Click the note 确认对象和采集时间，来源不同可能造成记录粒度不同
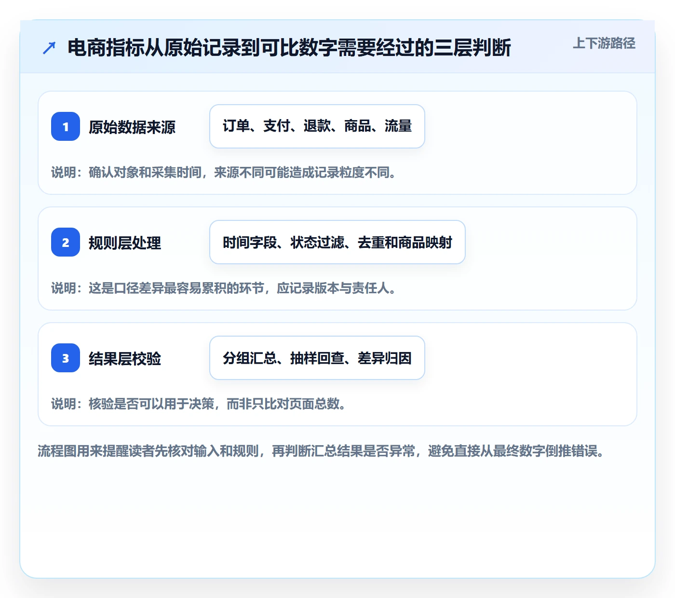675x598 pixels. (x=224, y=173)
